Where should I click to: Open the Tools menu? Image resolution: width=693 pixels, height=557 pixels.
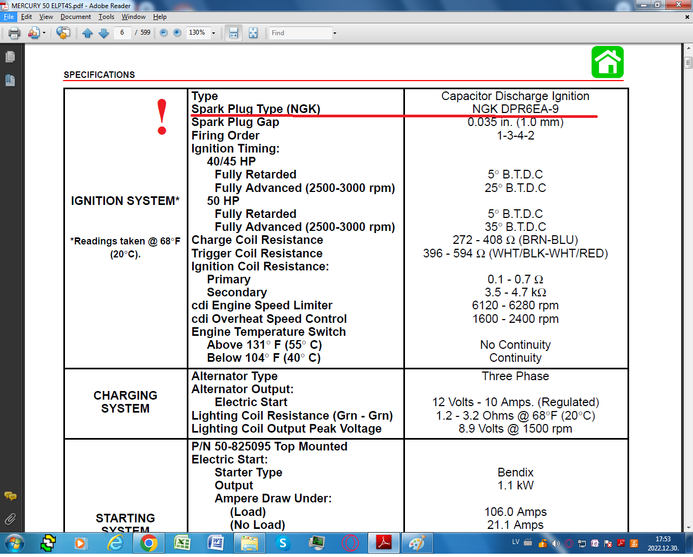(x=106, y=17)
